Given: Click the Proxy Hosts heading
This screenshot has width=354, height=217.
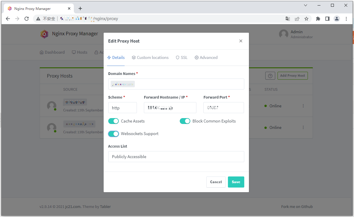Looking at the screenshot, I should coord(60,76).
